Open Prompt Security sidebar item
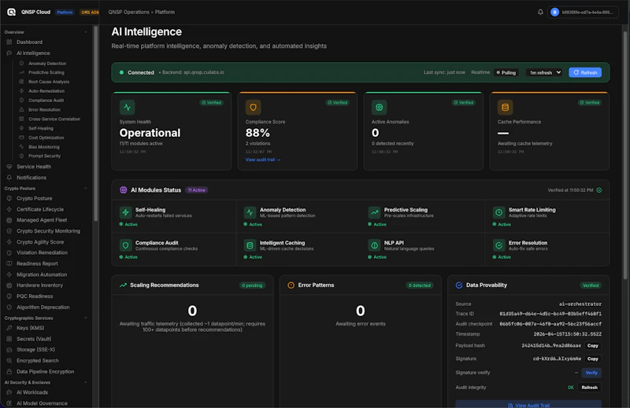Viewport: 630px width, 408px height. tap(44, 156)
